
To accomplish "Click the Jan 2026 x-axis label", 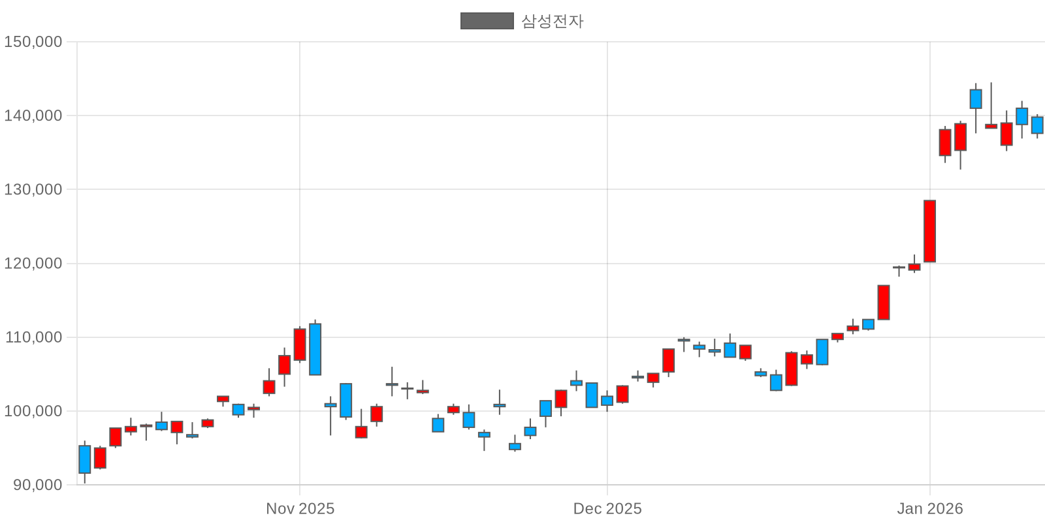I will tap(929, 508).
